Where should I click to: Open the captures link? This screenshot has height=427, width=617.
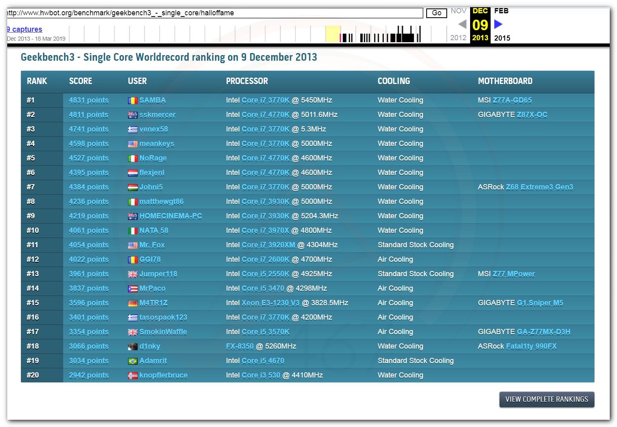click(24, 29)
